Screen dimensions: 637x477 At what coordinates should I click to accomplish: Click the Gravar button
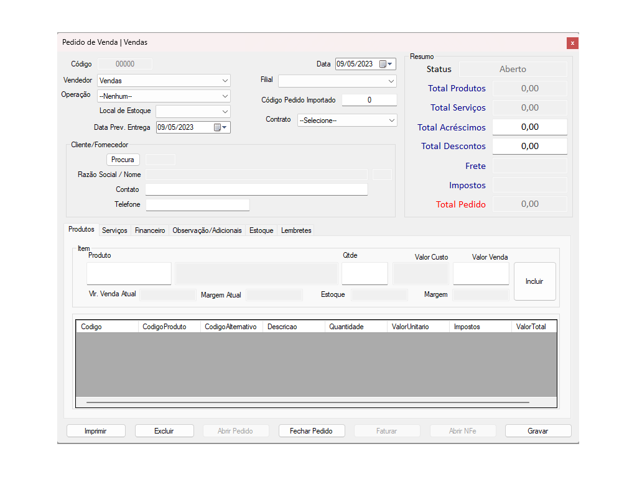point(537,431)
